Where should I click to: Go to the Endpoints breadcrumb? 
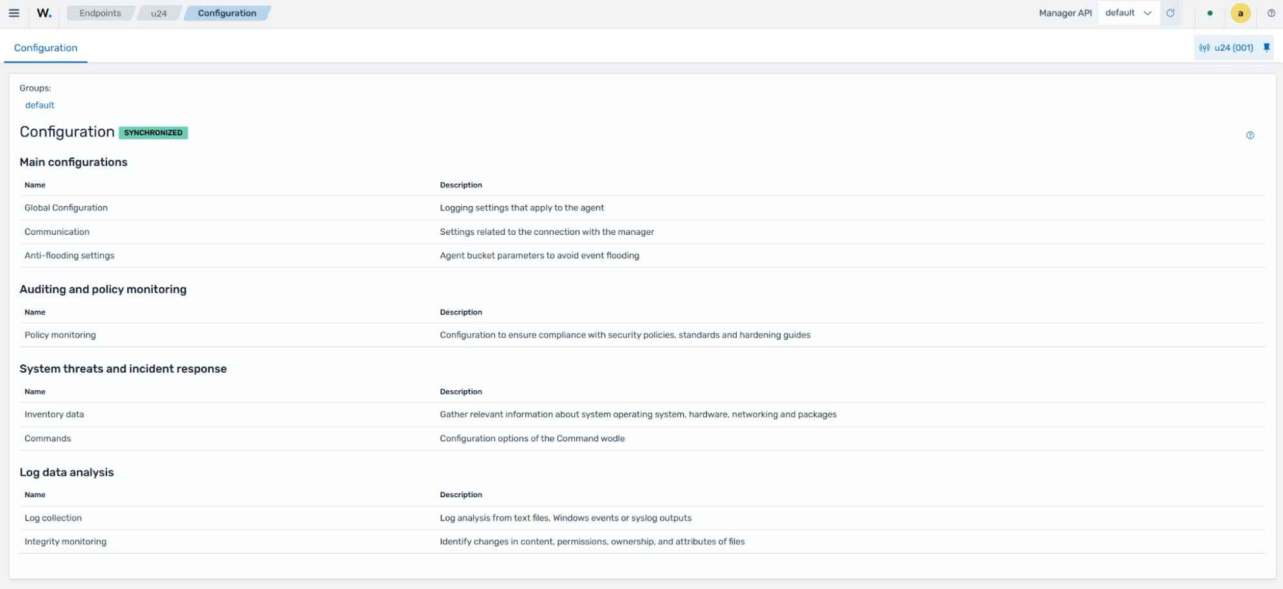click(100, 13)
